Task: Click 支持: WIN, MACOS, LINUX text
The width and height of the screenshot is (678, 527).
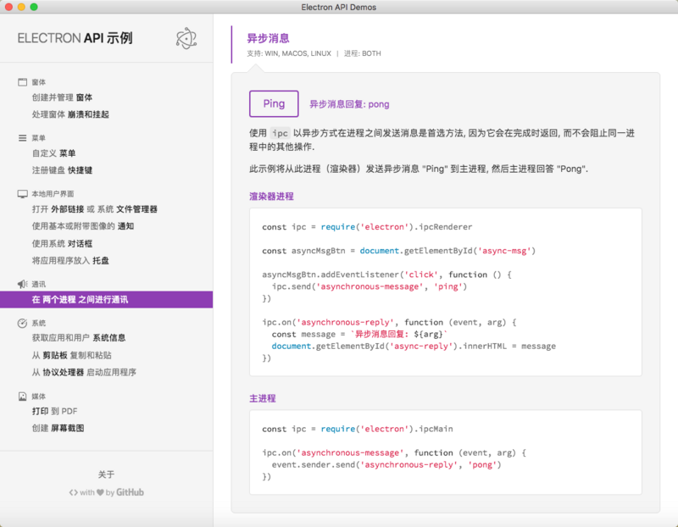Action: pyautogui.click(x=289, y=53)
